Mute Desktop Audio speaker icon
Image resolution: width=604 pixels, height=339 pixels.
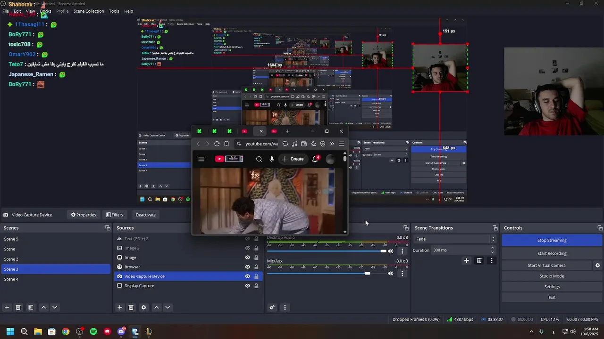390,251
